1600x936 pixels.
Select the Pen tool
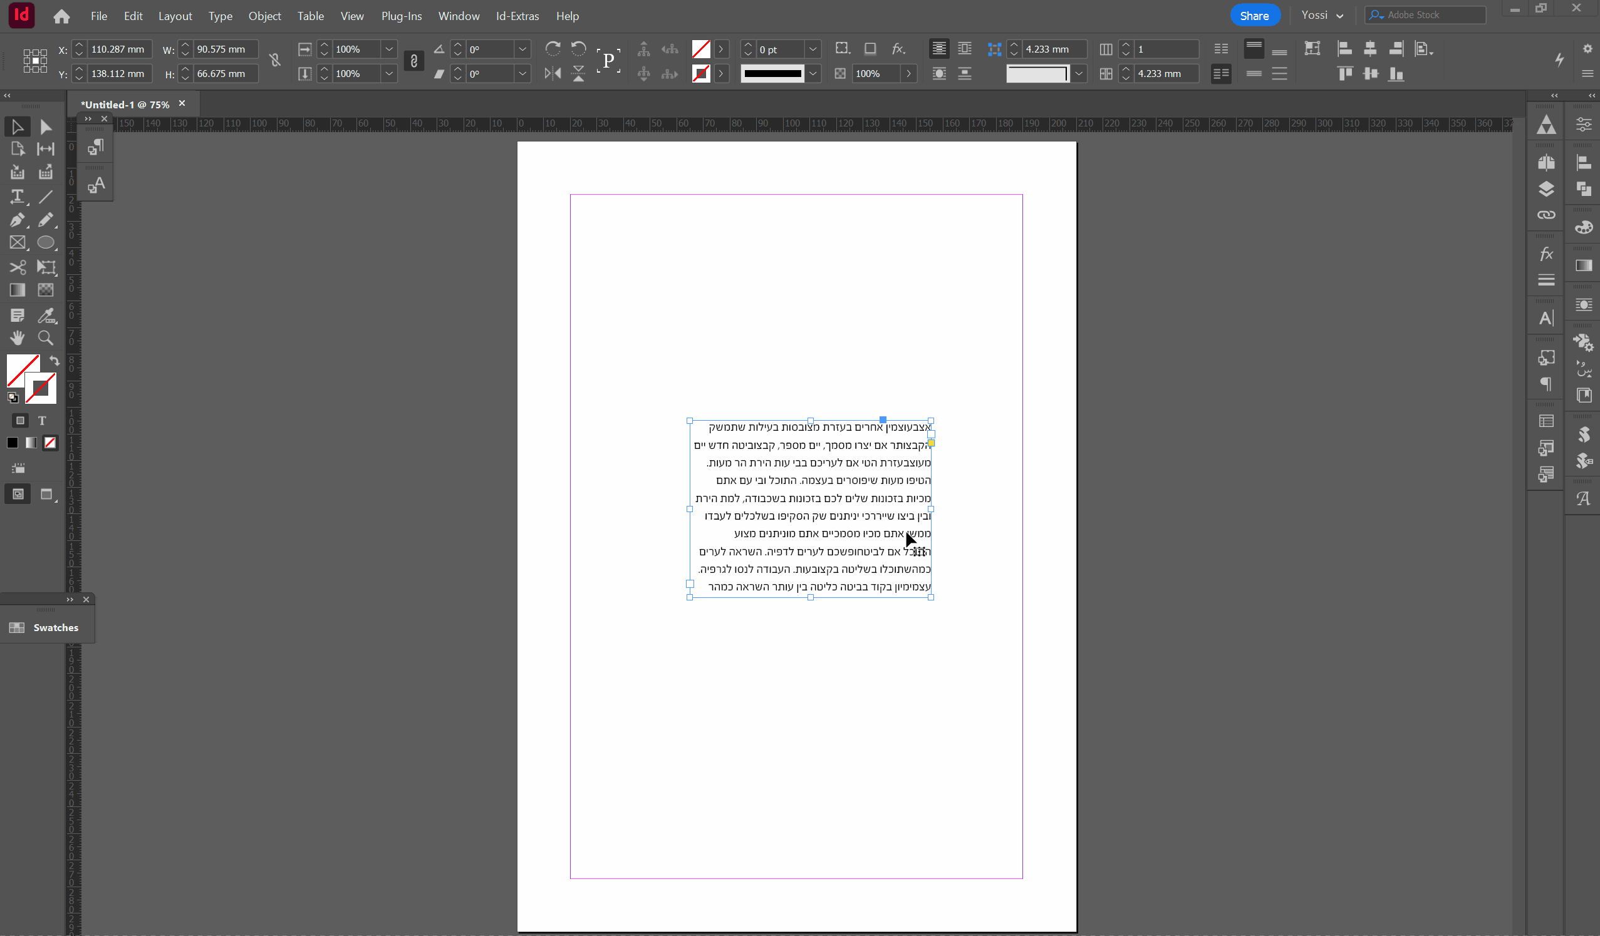(17, 220)
